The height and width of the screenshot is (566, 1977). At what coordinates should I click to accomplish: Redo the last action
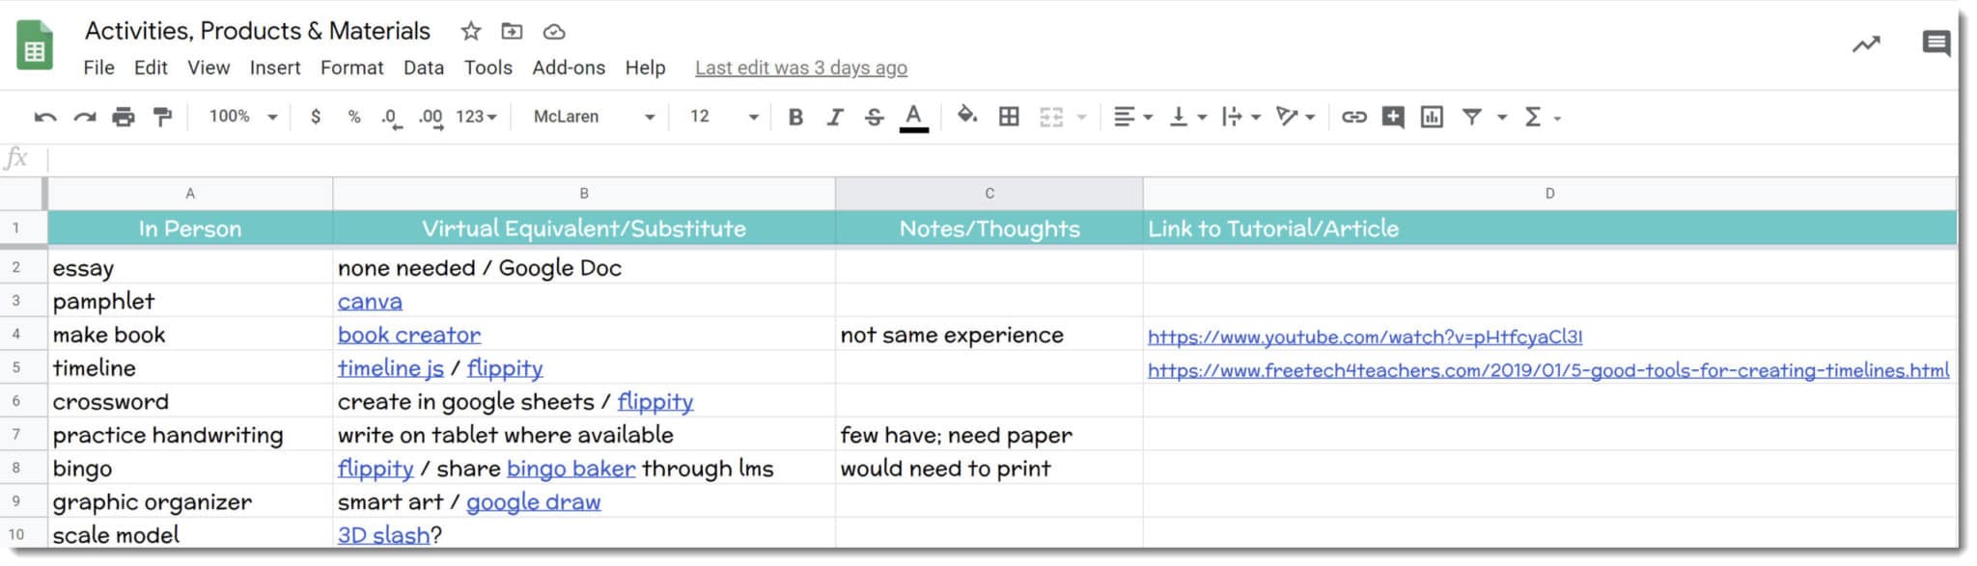point(85,117)
